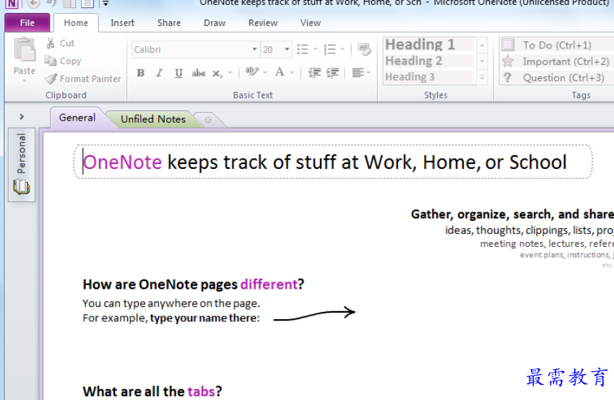Click the OneNote app icon in title bar

pyautogui.click(x=12, y=4)
